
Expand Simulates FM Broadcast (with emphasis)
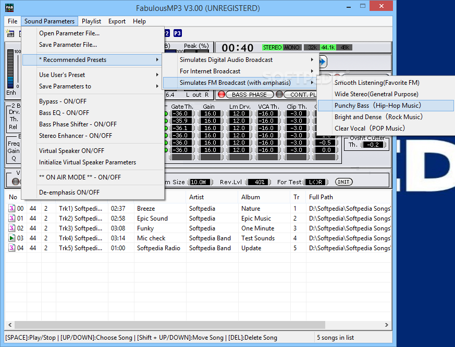[x=241, y=83]
